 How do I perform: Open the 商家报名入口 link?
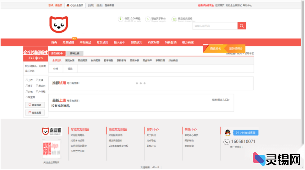[221, 100]
